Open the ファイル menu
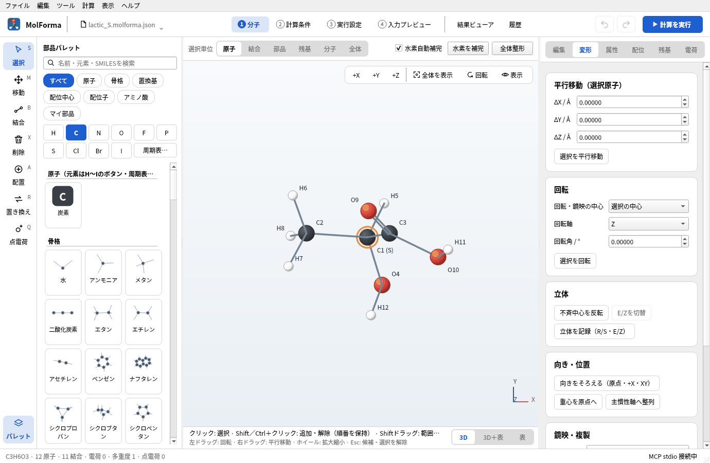This screenshot has height=463, width=710. 17,6
